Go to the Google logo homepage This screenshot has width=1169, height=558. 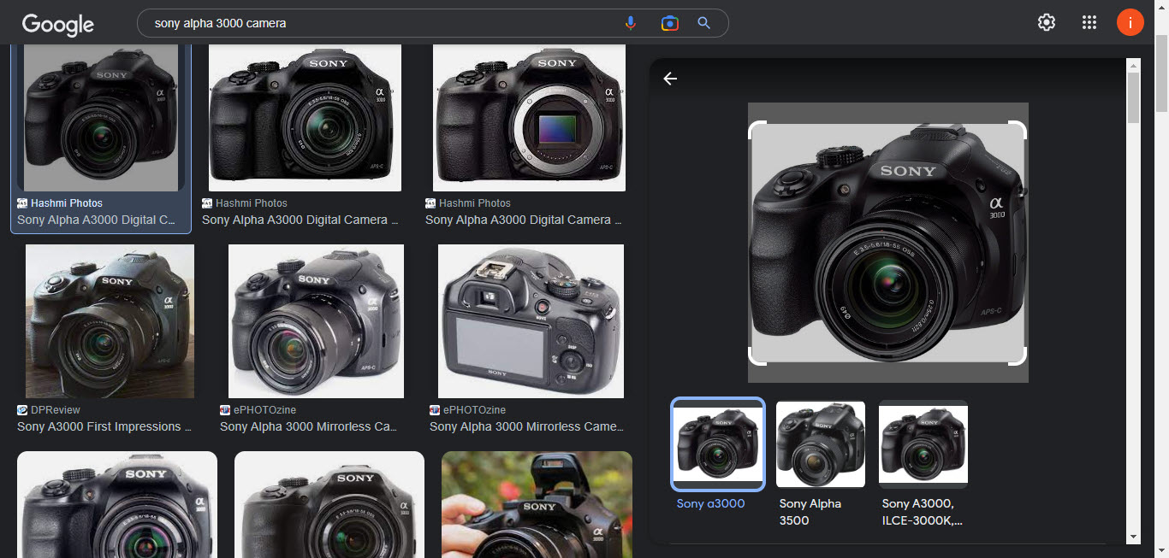pos(58,24)
